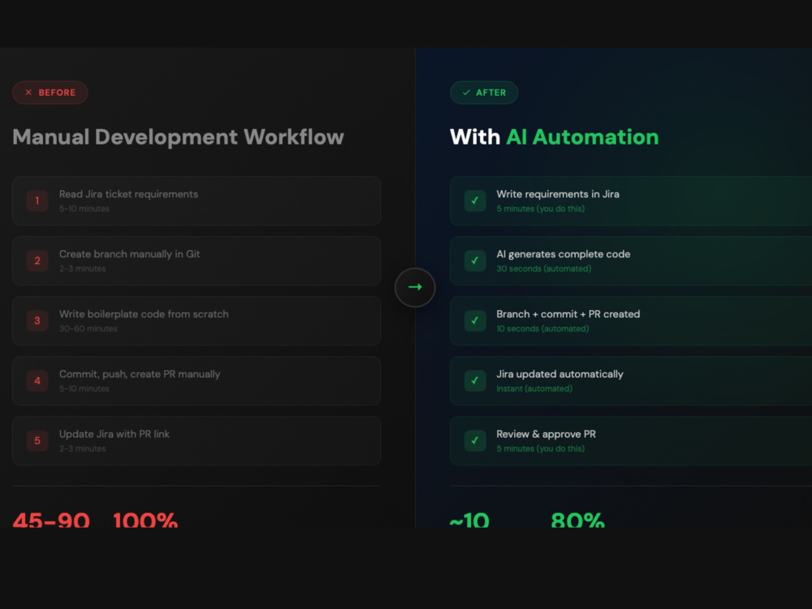
Task: Select the Read Jira ticket requirements text
Action: (x=128, y=194)
